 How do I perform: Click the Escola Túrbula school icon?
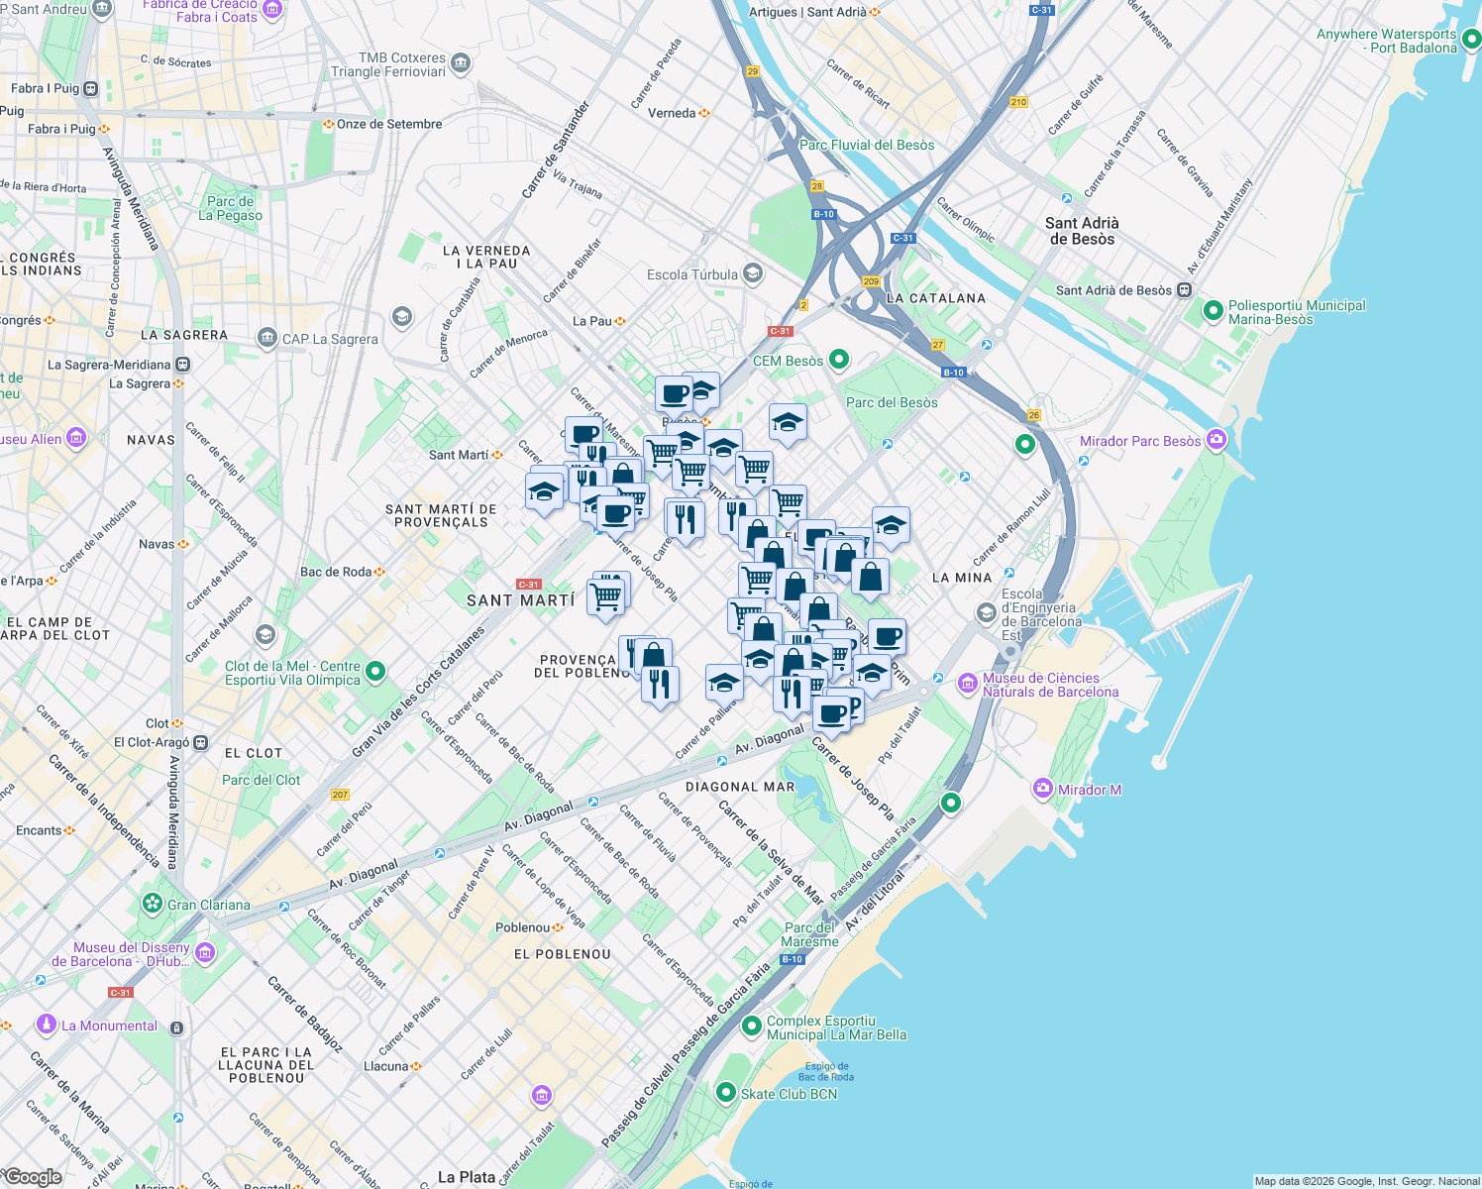click(x=754, y=273)
